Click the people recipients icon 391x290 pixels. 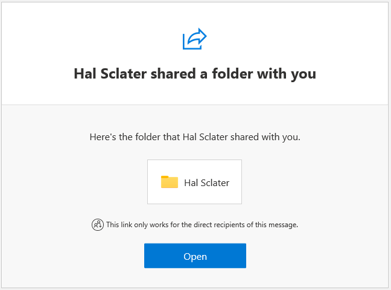pos(98,225)
